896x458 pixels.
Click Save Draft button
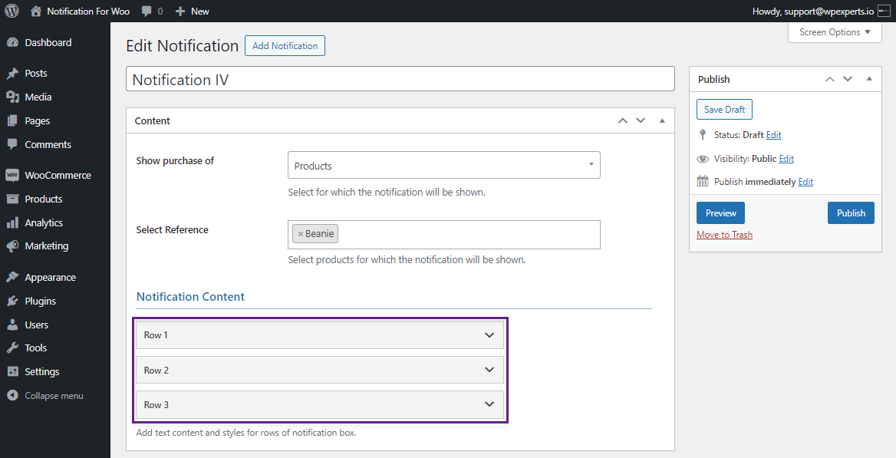(x=724, y=109)
